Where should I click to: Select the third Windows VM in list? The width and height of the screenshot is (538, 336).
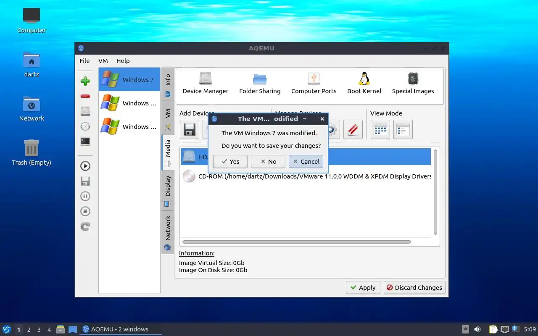(129, 126)
